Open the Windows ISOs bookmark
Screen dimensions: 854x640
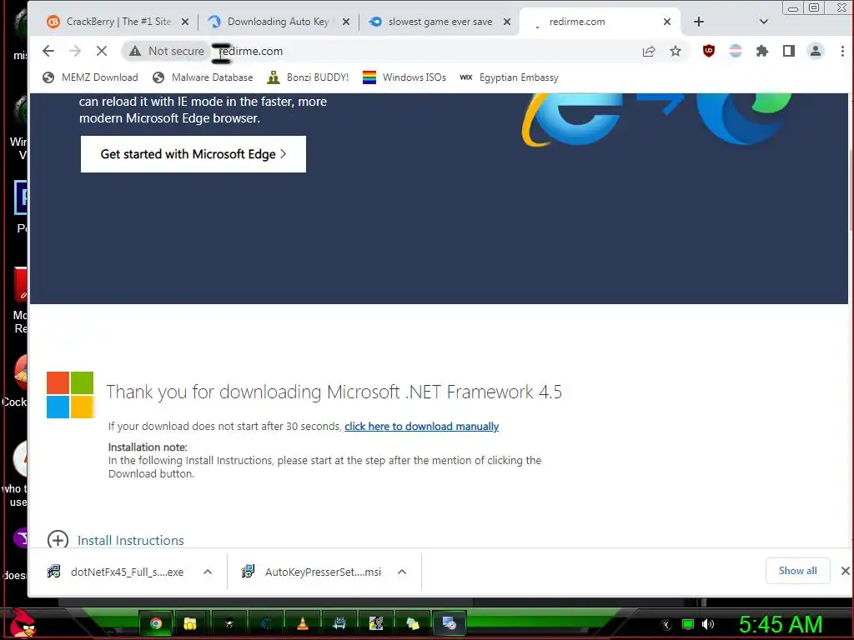click(404, 77)
